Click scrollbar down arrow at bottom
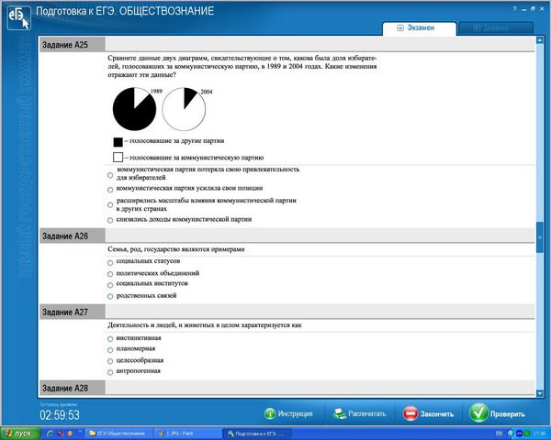This screenshot has width=551, height=440. [540, 390]
